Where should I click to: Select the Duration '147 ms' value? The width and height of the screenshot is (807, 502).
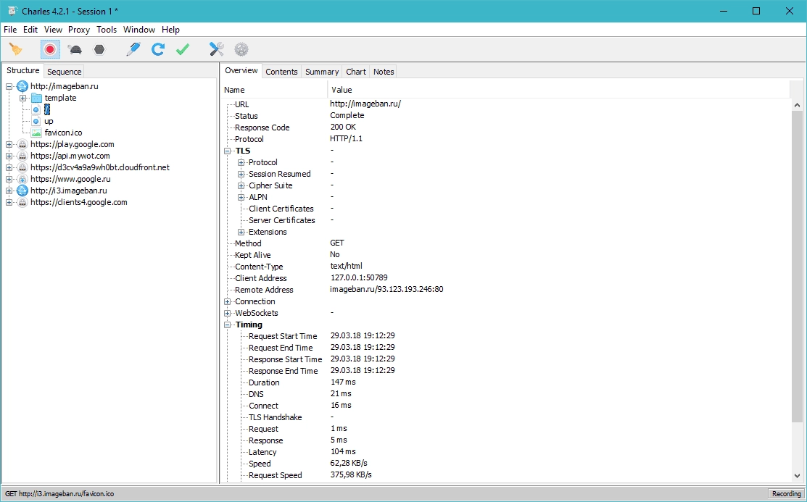tap(343, 382)
